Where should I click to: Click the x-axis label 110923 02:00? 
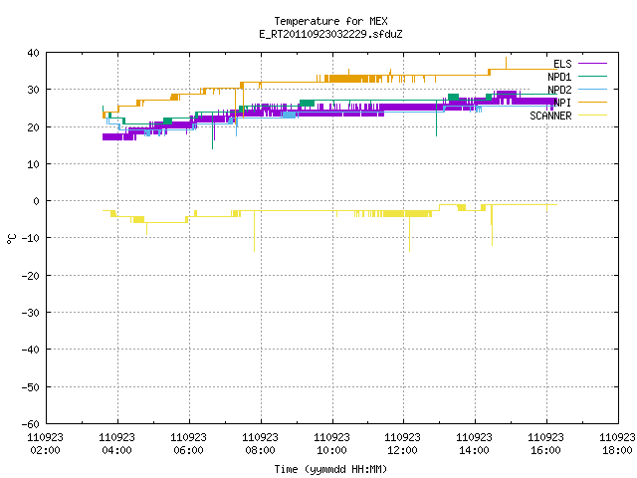click(x=45, y=444)
